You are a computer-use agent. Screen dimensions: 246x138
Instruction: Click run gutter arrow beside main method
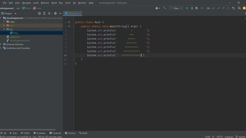coord(69,26)
